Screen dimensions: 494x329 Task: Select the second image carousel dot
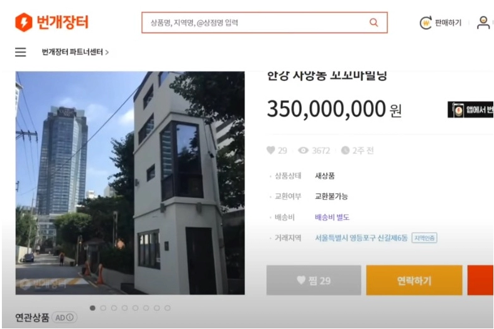[x=103, y=308]
